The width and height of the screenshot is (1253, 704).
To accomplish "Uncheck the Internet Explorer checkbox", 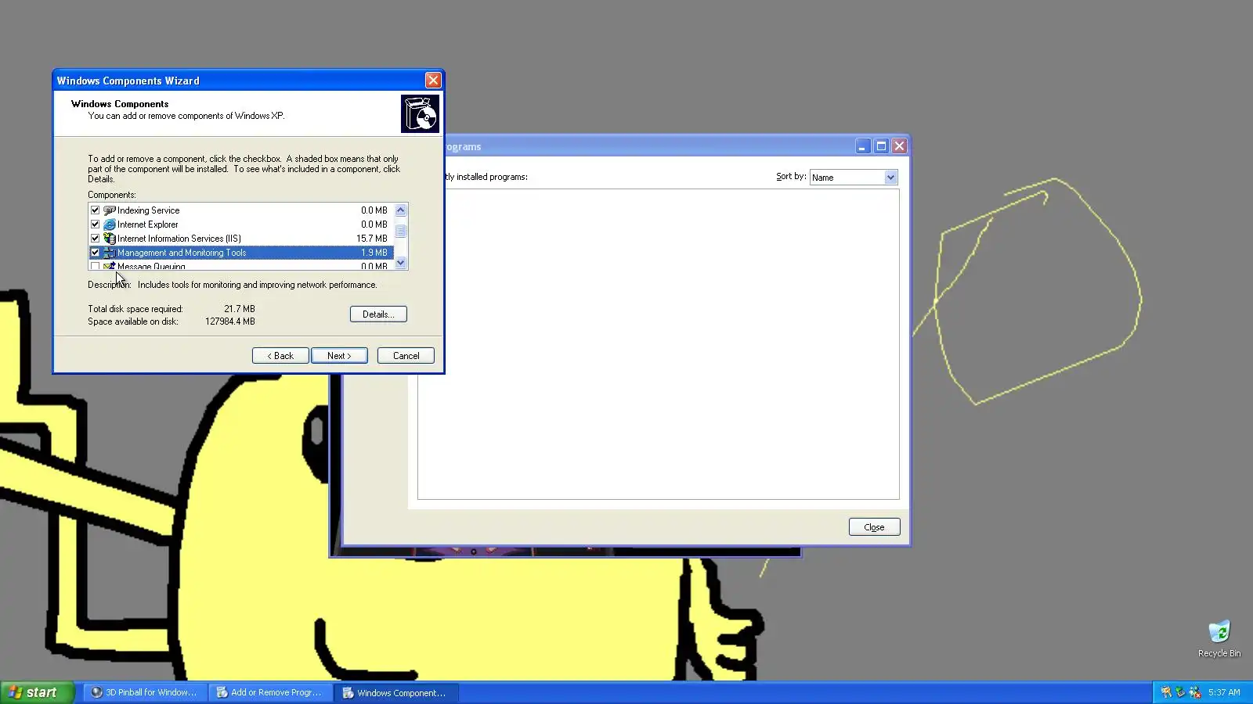I will [96, 224].
